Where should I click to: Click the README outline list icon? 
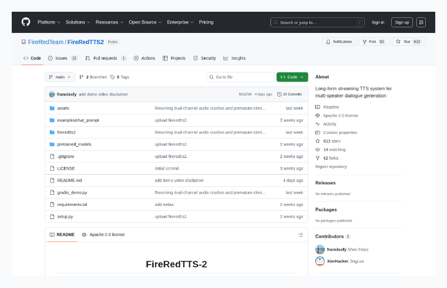300,234
